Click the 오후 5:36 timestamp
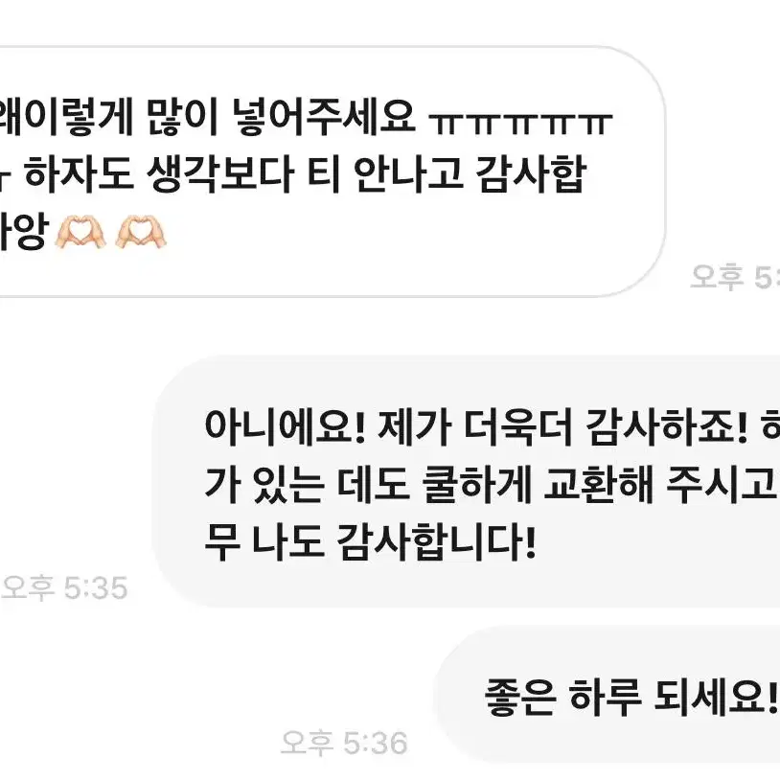Image resolution: width=780 pixels, height=780 pixels. 344,744
